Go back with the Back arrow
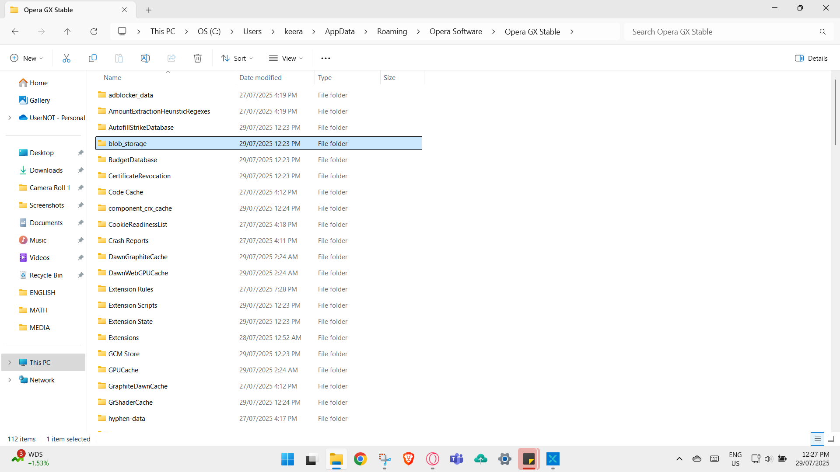Viewport: 840px width, 472px height. pyautogui.click(x=15, y=31)
